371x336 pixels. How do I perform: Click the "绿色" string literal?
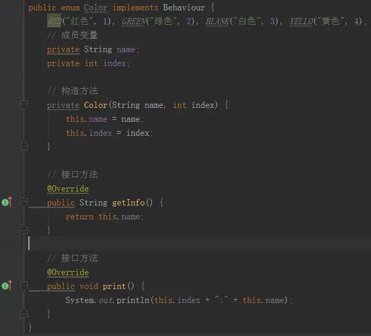tap(163, 21)
